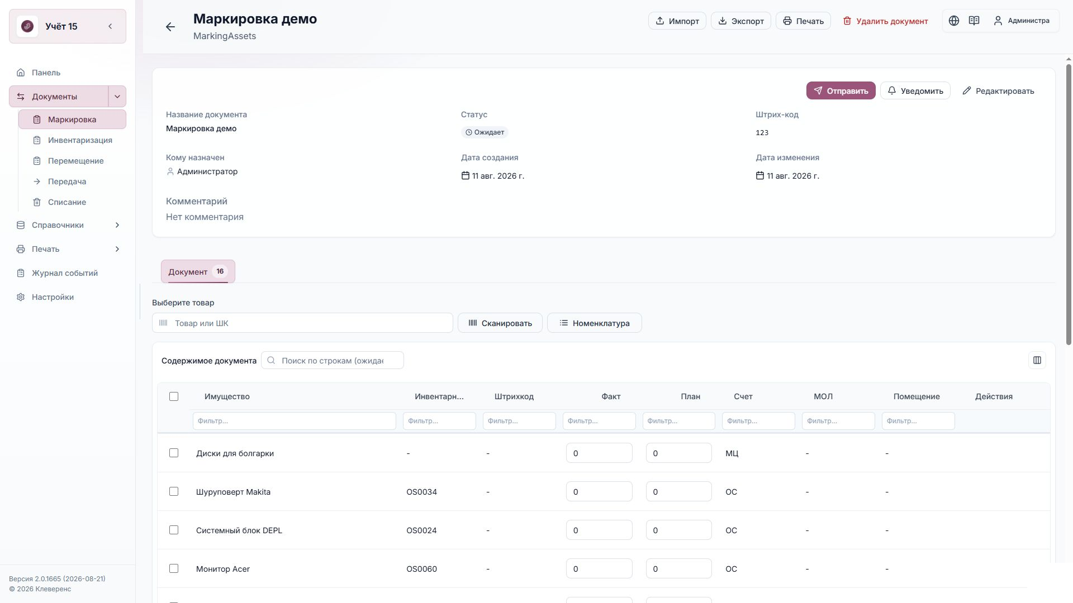
Task: Open the documentation book icon
Action: (974, 21)
